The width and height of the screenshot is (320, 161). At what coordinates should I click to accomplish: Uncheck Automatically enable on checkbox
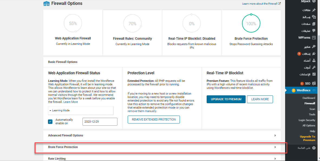(50, 122)
